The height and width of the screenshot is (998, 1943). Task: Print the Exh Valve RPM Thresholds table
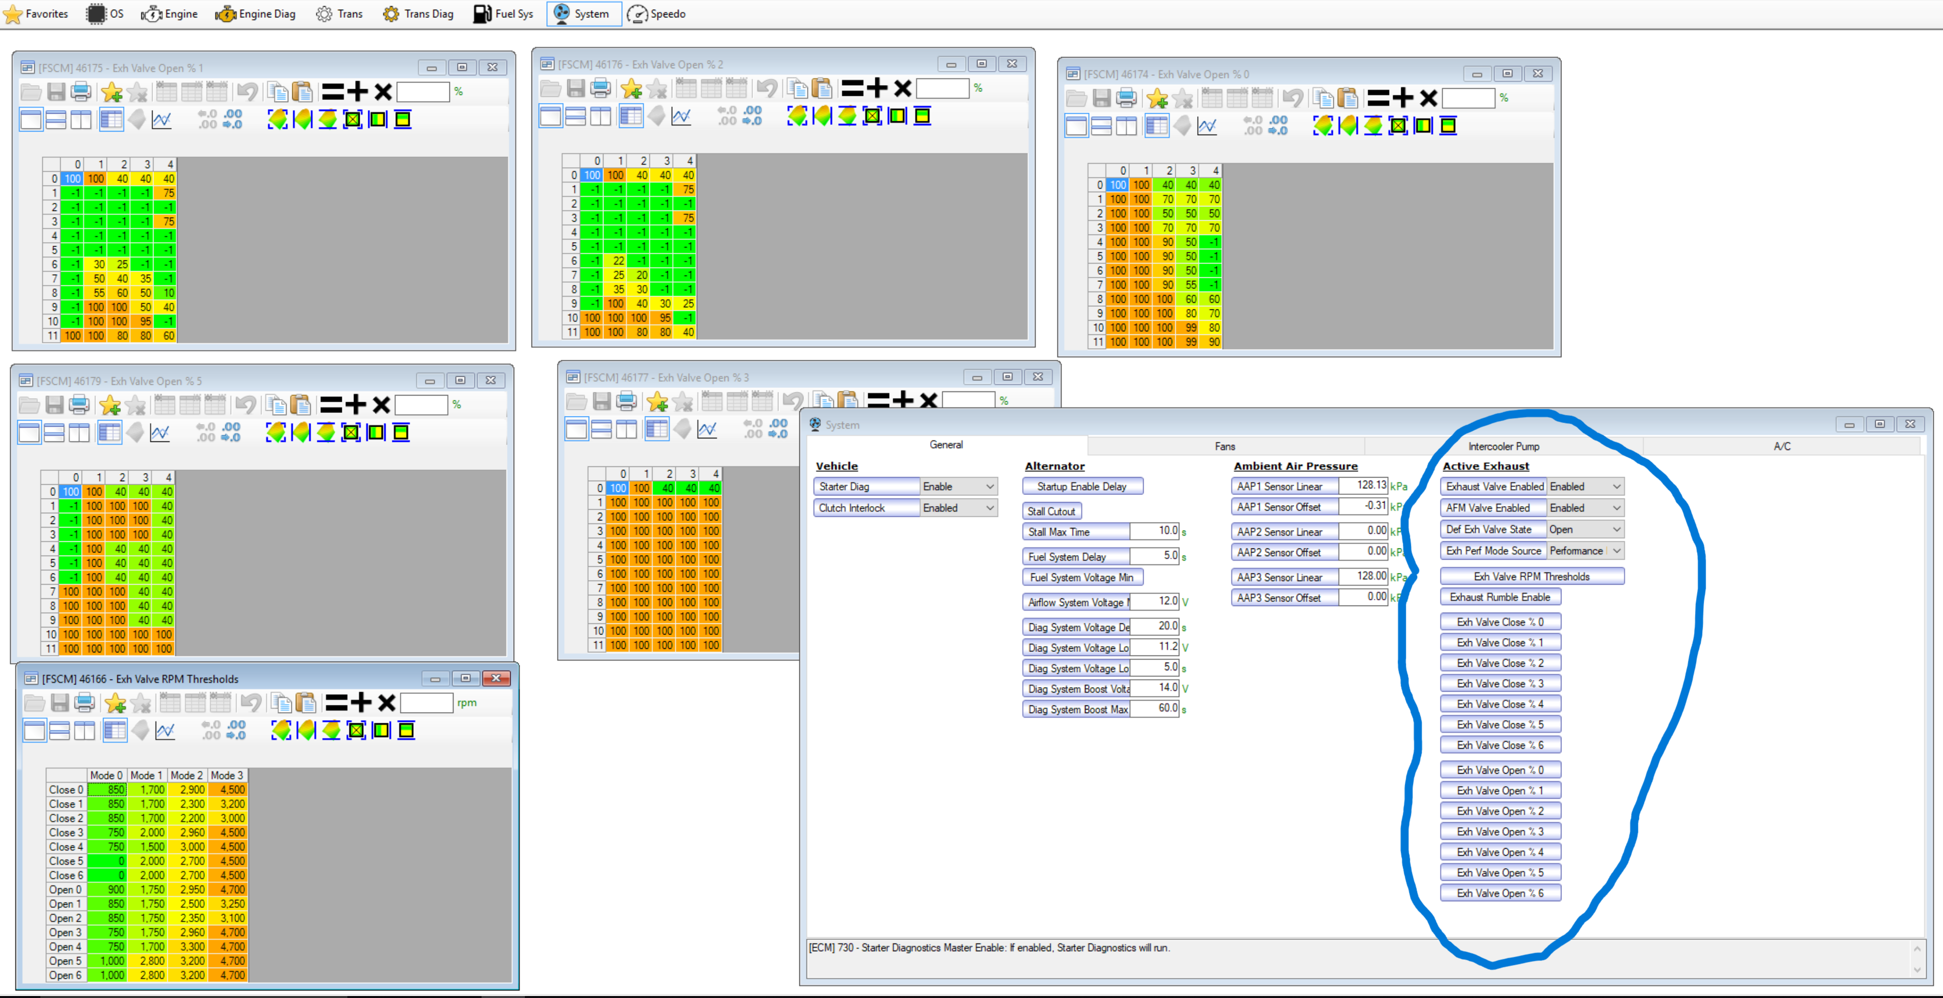[85, 702]
